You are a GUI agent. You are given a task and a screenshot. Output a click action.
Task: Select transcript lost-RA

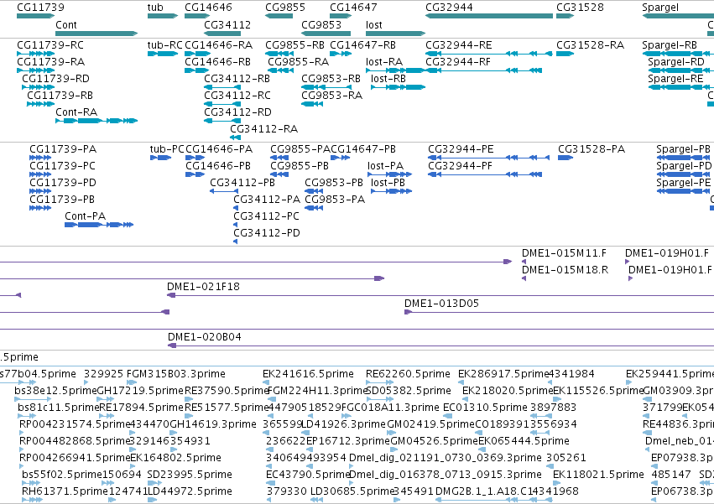[x=384, y=62]
